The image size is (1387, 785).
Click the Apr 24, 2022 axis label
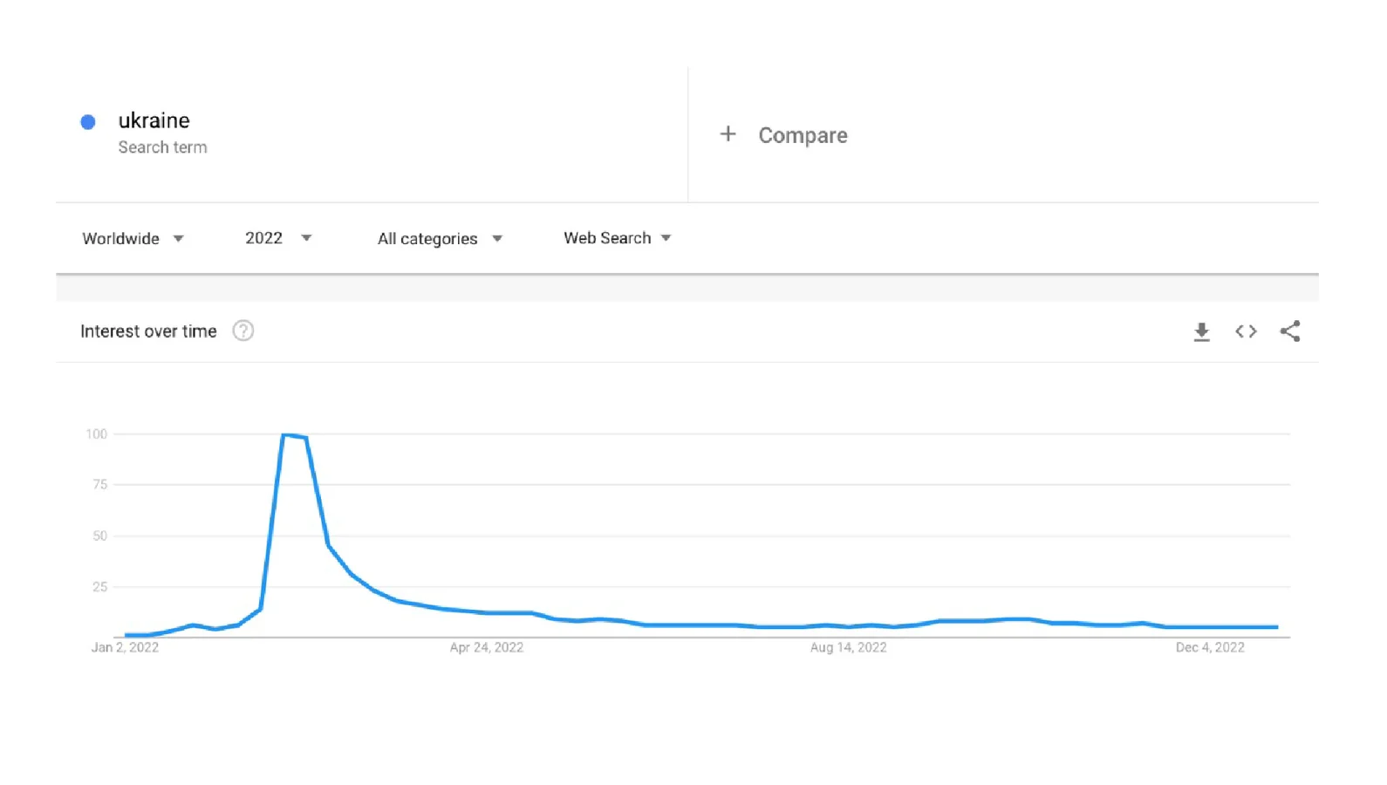click(x=487, y=647)
